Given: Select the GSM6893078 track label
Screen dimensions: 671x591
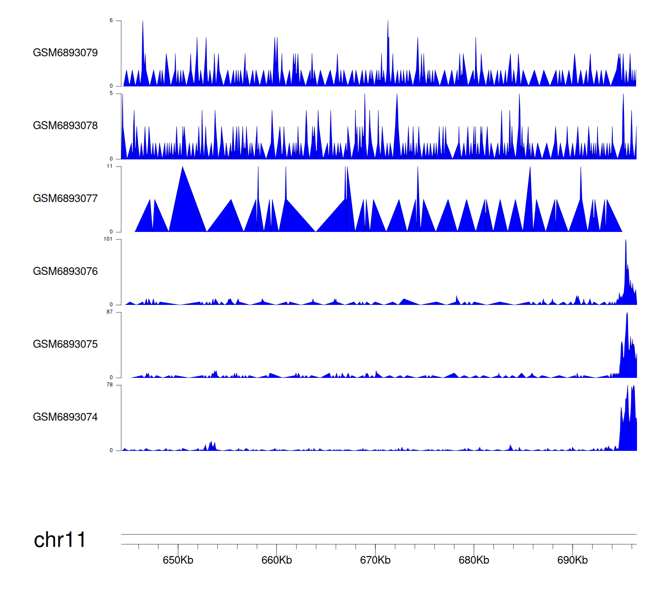Looking at the screenshot, I should (65, 126).
